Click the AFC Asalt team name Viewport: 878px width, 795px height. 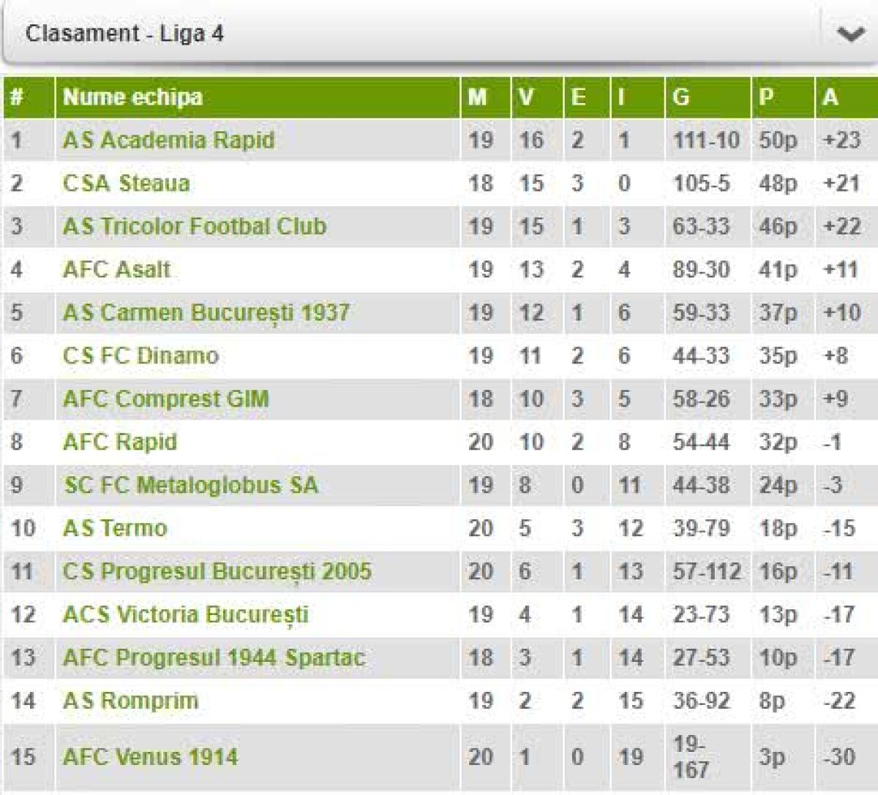pyautogui.click(x=117, y=270)
